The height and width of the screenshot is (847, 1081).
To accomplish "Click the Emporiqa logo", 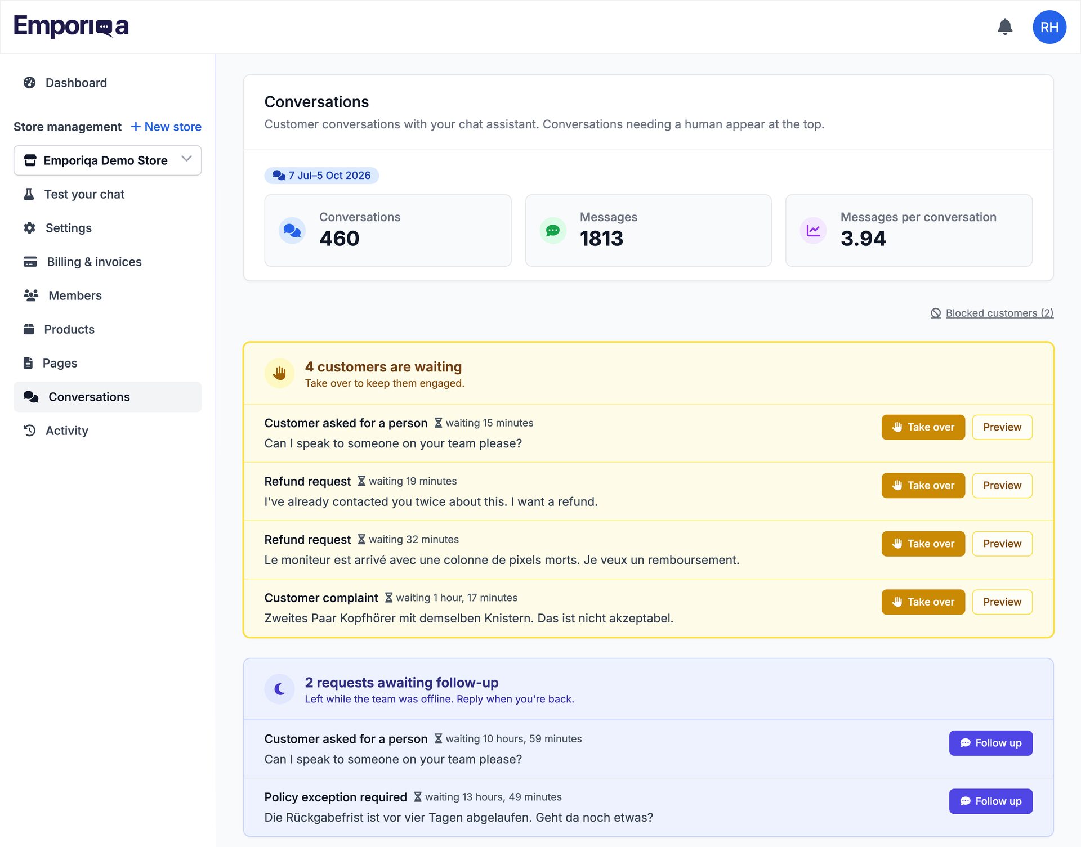I will pos(72,26).
